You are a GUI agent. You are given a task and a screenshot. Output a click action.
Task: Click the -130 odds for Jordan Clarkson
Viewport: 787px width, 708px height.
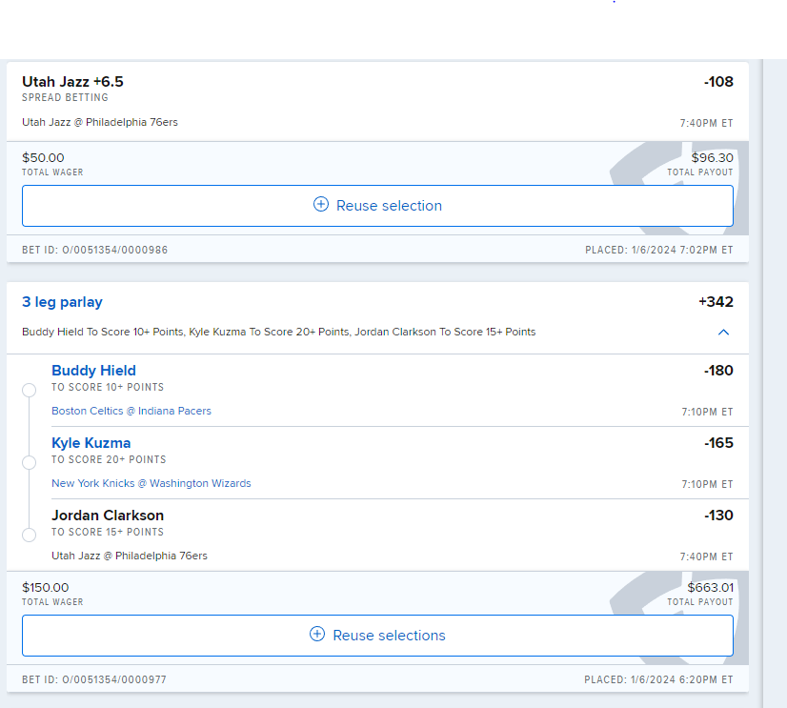(x=718, y=516)
